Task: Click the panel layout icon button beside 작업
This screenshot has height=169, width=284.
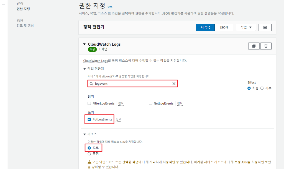Action: pos(265,27)
